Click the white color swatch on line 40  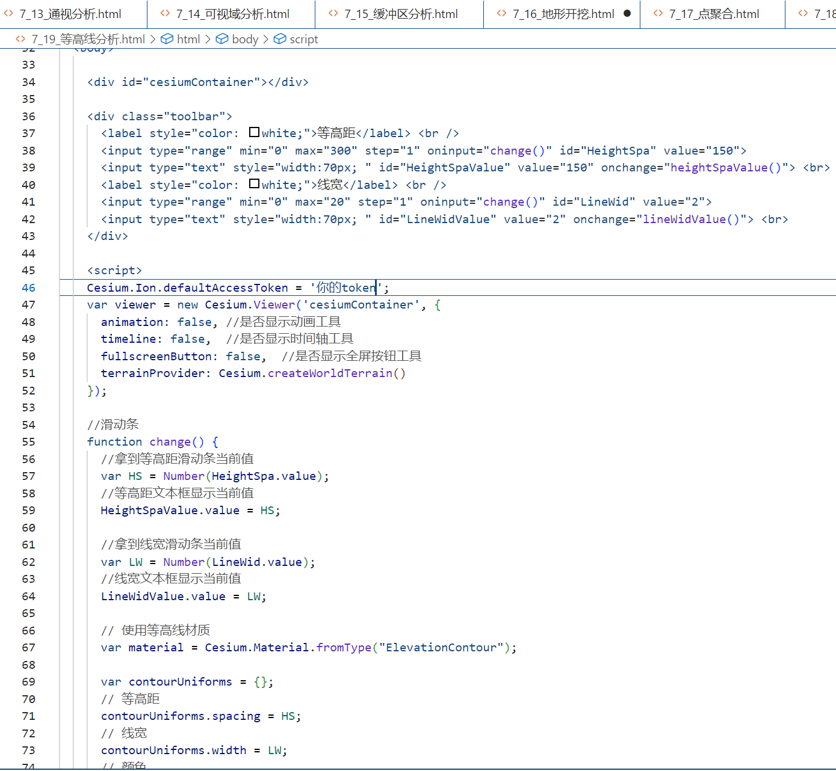tap(255, 184)
